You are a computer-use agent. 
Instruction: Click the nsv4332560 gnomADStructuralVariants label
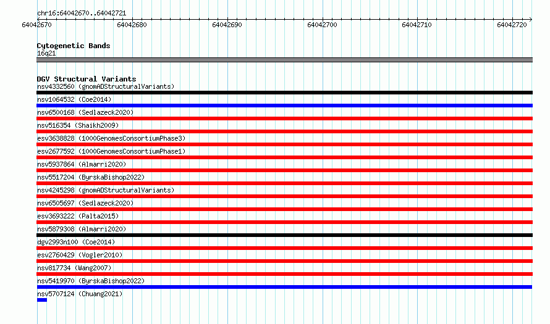(106, 86)
